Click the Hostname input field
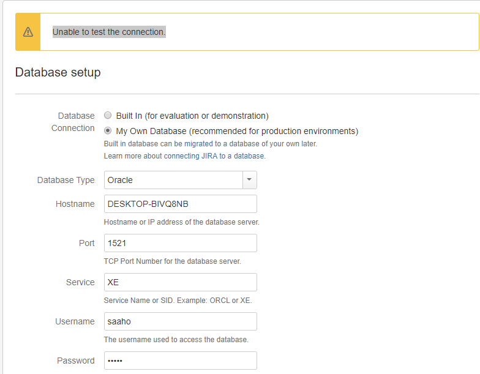The image size is (480, 374). coord(180,204)
